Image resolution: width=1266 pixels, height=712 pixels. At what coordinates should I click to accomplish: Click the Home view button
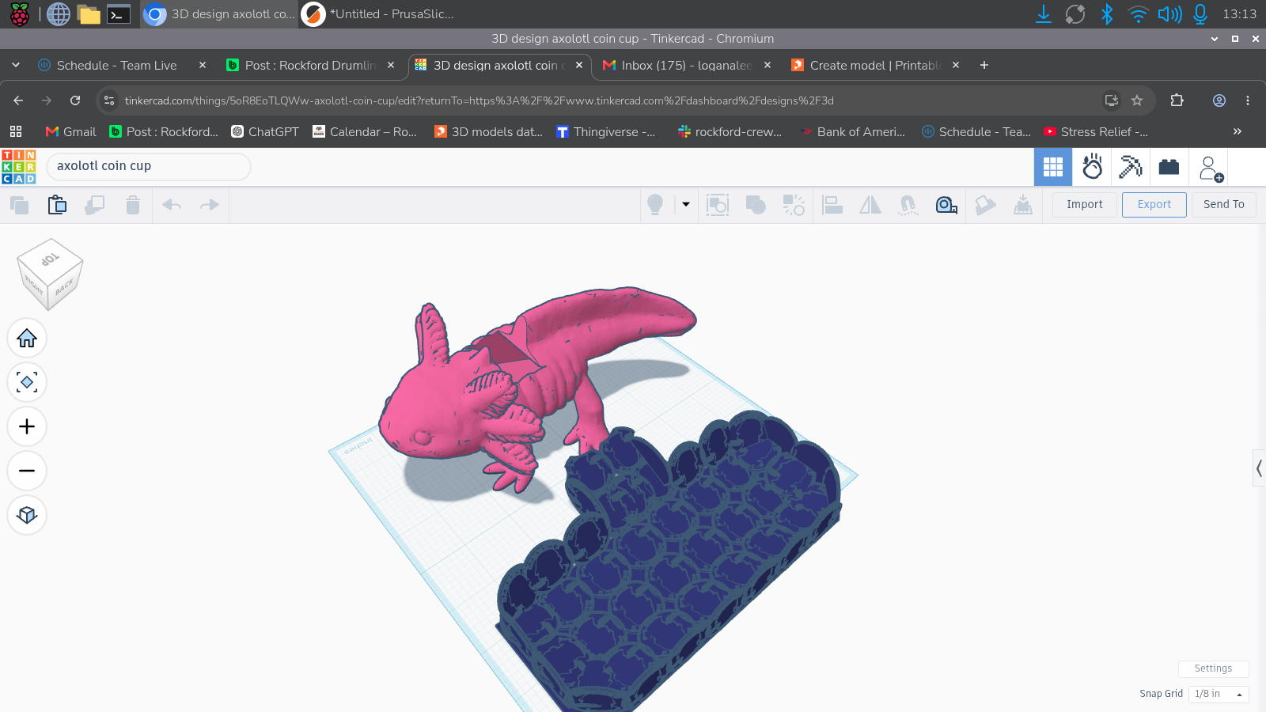tap(27, 339)
